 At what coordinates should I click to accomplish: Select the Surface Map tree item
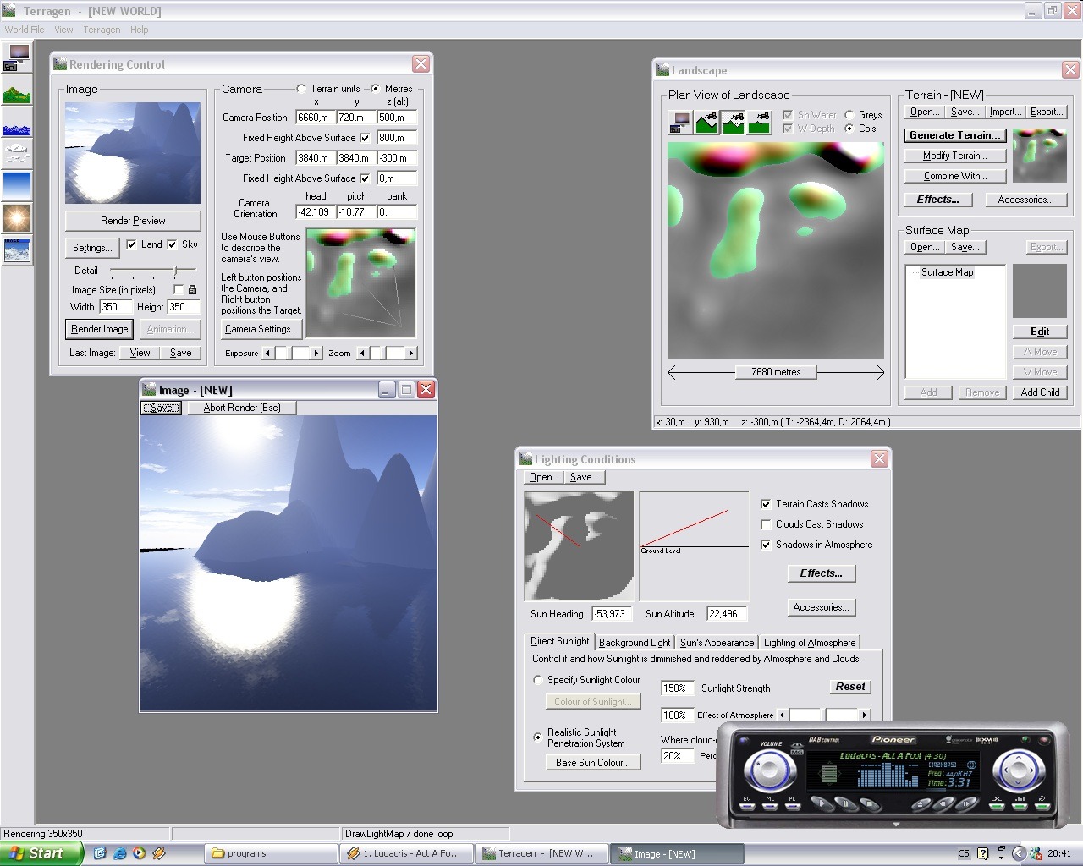click(x=947, y=272)
